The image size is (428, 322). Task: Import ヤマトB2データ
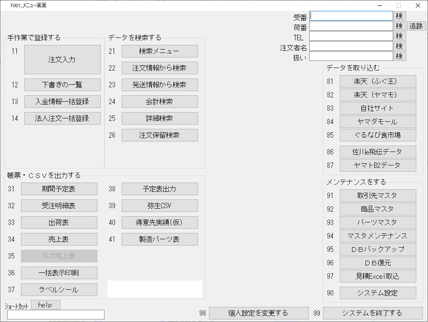pos(378,165)
